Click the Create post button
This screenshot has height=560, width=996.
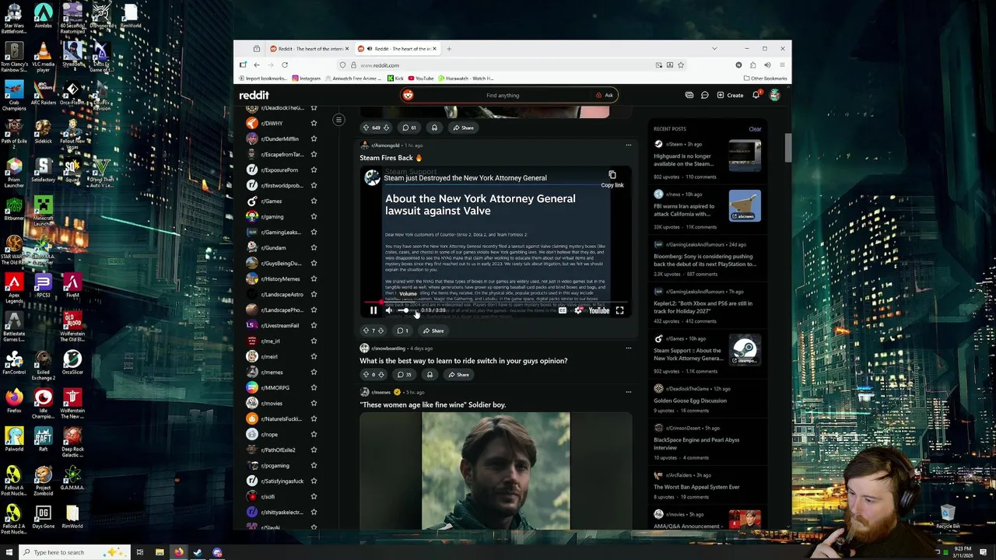(x=730, y=95)
